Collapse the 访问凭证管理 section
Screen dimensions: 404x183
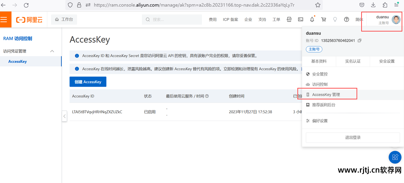pyautogui.click(x=52, y=51)
